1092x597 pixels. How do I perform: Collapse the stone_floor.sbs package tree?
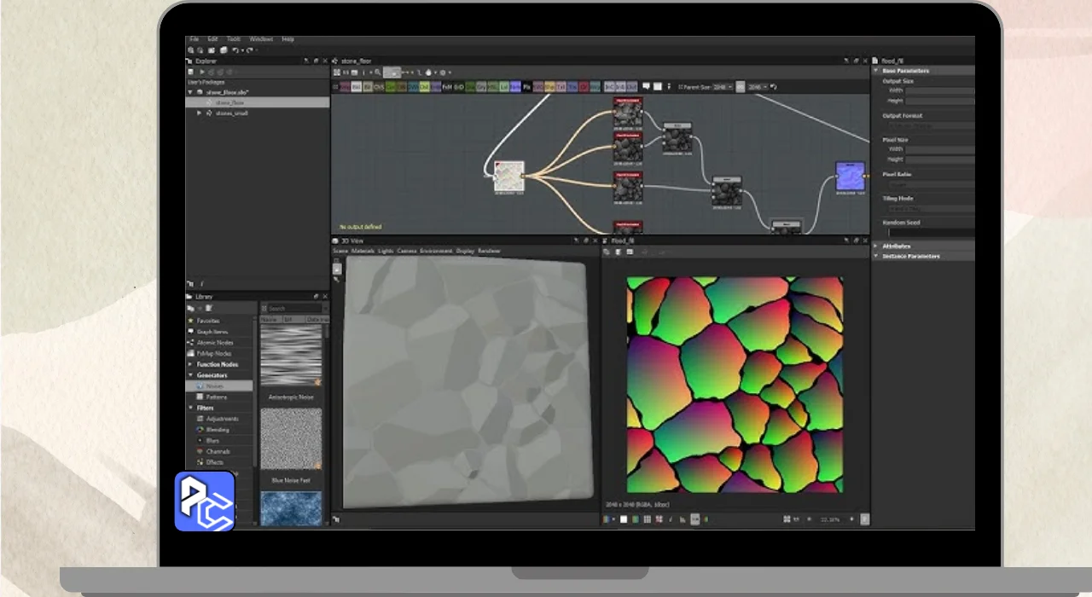tap(190, 91)
